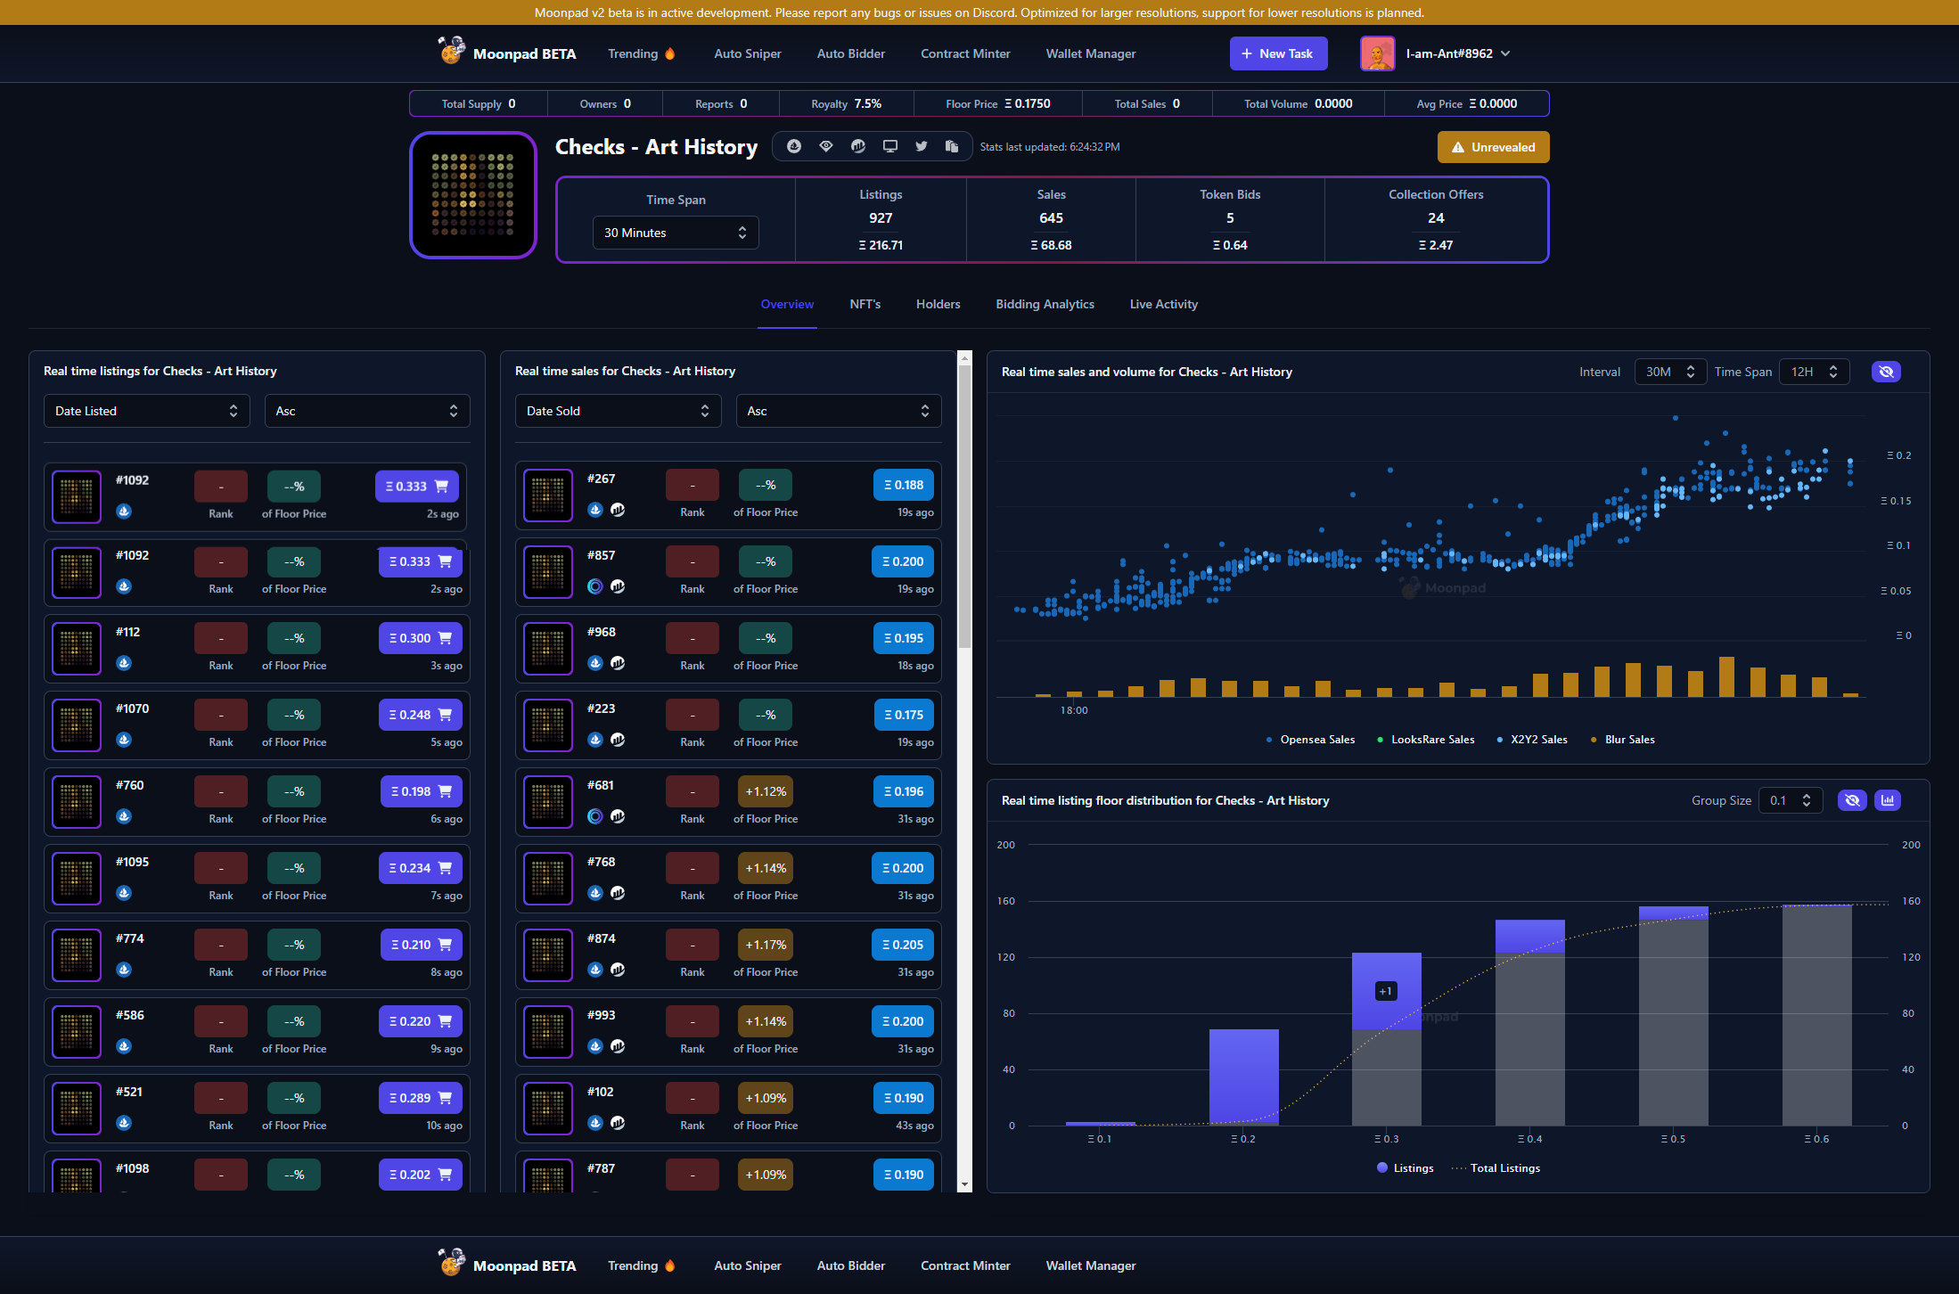1959x1294 pixels.
Task: Click OpenSea icon on sale #267
Action: [x=595, y=510]
